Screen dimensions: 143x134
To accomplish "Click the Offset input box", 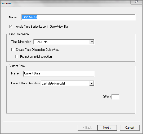I will 115,97.
